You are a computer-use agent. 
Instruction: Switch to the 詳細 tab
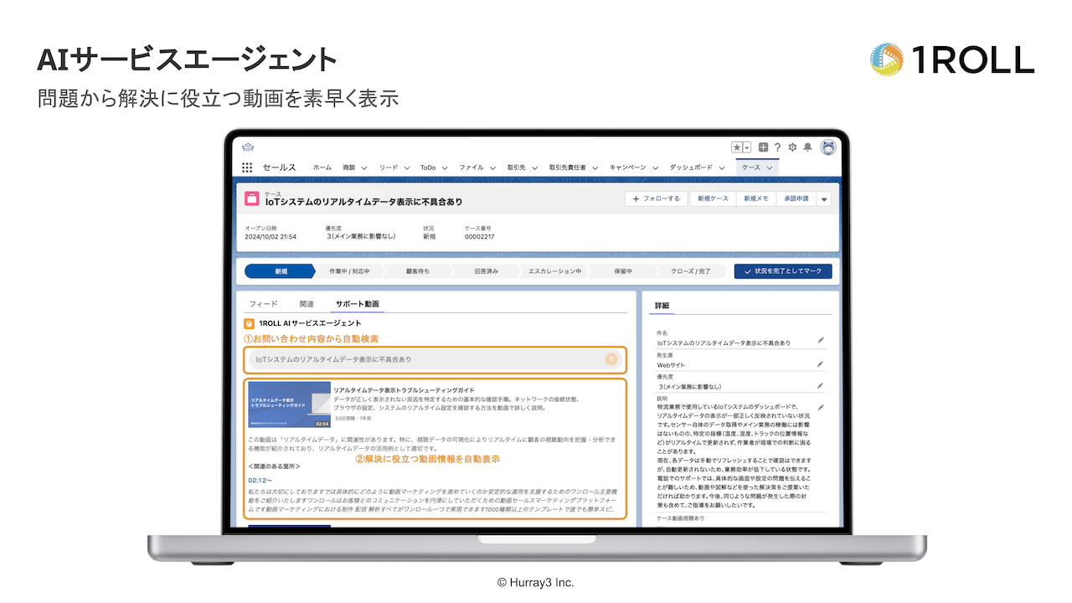tap(662, 306)
